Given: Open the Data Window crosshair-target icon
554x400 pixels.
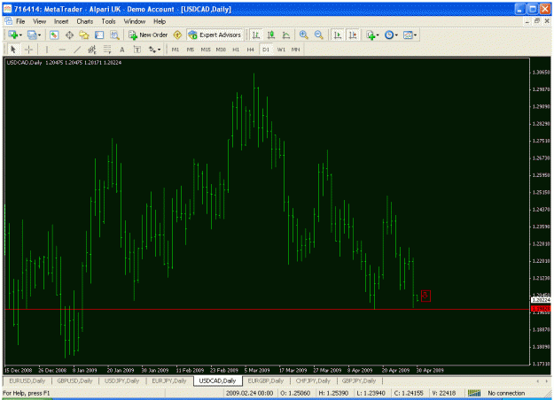Looking at the screenshot, I should click(x=69, y=35).
